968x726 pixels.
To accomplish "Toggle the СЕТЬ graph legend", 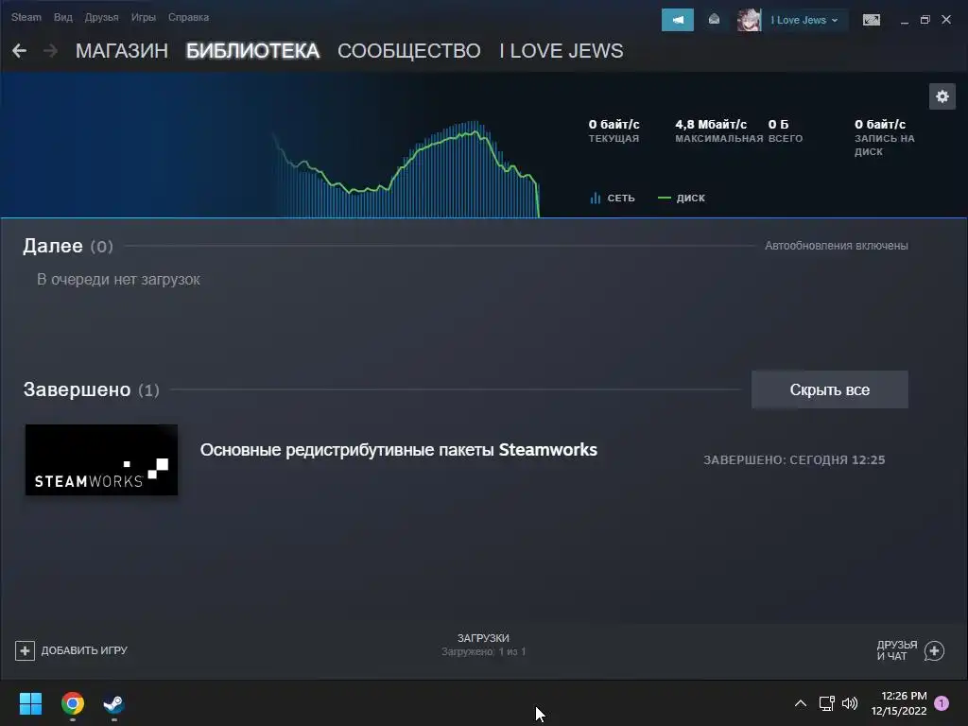I will point(613,198).
